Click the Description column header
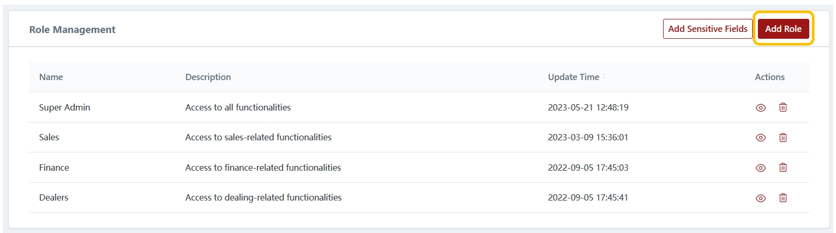This screenshot has height=233, width=836. point(208,77)
